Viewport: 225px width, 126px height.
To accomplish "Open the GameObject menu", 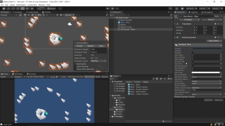I will pos(21,5).
